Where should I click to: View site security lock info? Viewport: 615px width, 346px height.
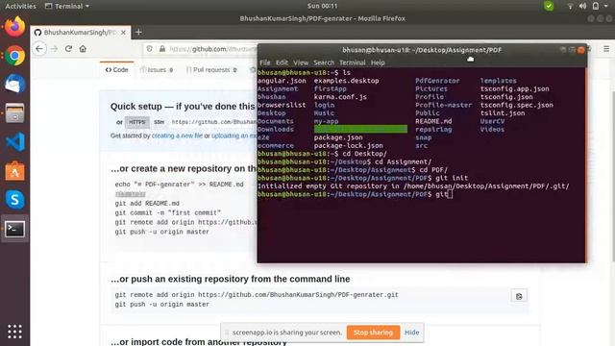coord(162,49)
